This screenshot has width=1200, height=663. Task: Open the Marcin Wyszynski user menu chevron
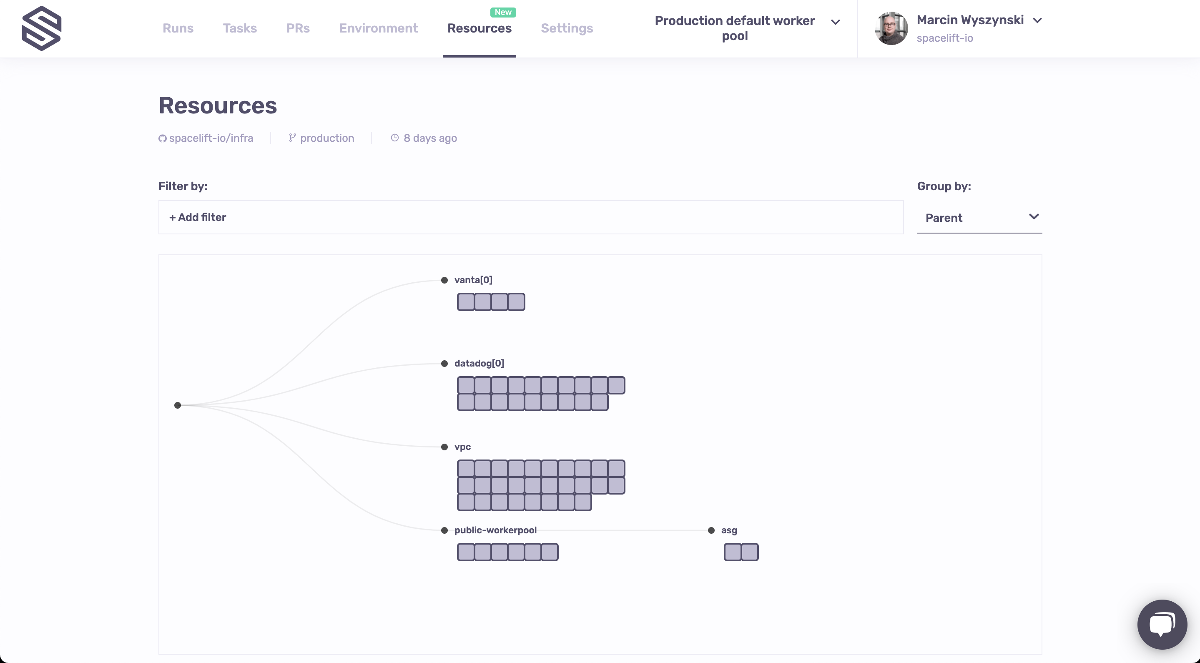(x=1037, y=20)
